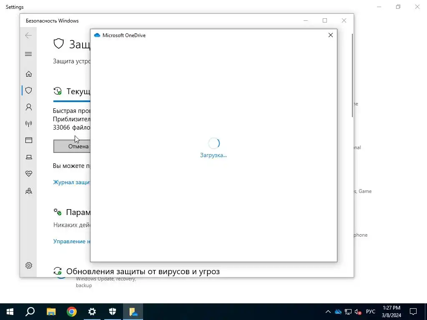This screenshot has width=427, height=320.
Task: Open the Журнал защиты link
Action: [72, 182]
